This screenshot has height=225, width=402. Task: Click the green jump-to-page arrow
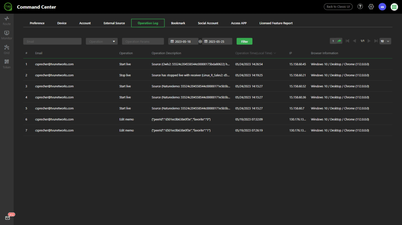pyautogui.click(x=339, y=41)
